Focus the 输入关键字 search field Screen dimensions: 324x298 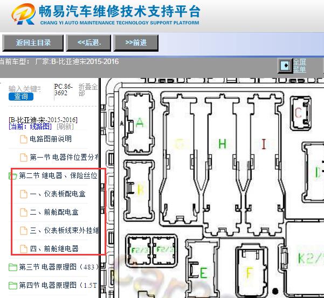pos(24,89)
